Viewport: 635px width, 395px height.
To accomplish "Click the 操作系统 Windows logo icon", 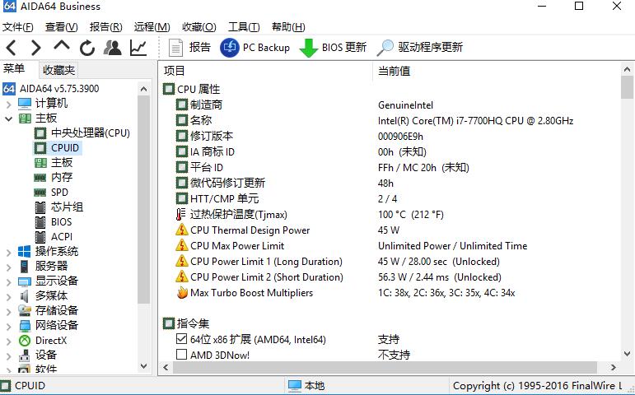I will coord(25,251).
